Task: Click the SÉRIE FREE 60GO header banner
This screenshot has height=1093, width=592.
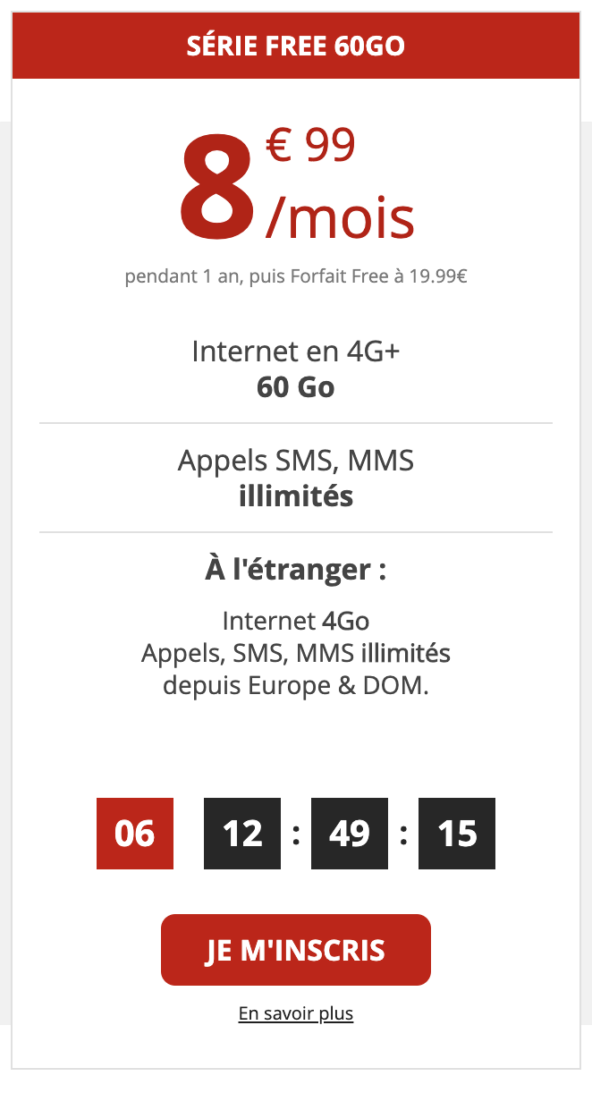Action: [296, 46]
